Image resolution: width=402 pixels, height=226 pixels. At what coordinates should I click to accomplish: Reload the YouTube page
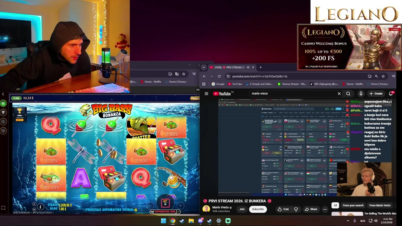click(219, 76)
